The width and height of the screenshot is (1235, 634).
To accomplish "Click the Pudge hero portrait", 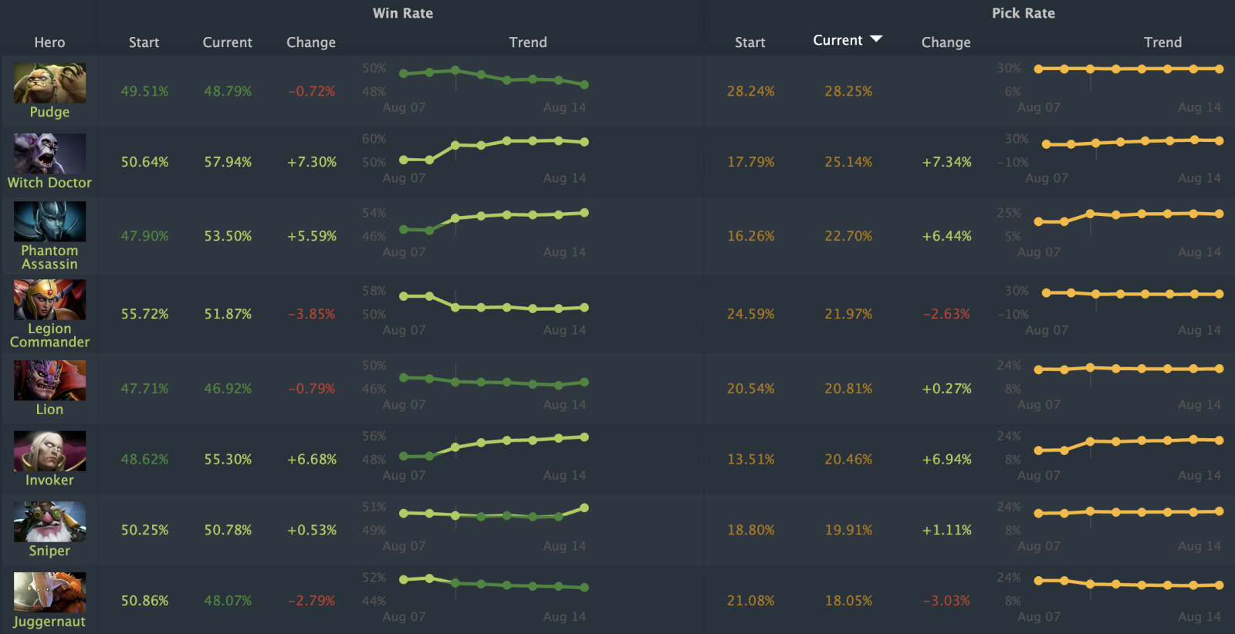I will tap(49, 83).
